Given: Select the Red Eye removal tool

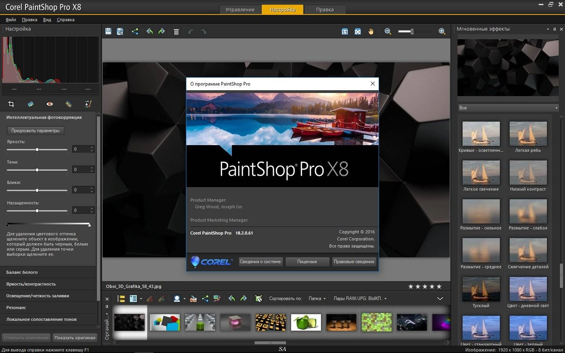Looking at the screenshot, I should (x=49, y=104).
